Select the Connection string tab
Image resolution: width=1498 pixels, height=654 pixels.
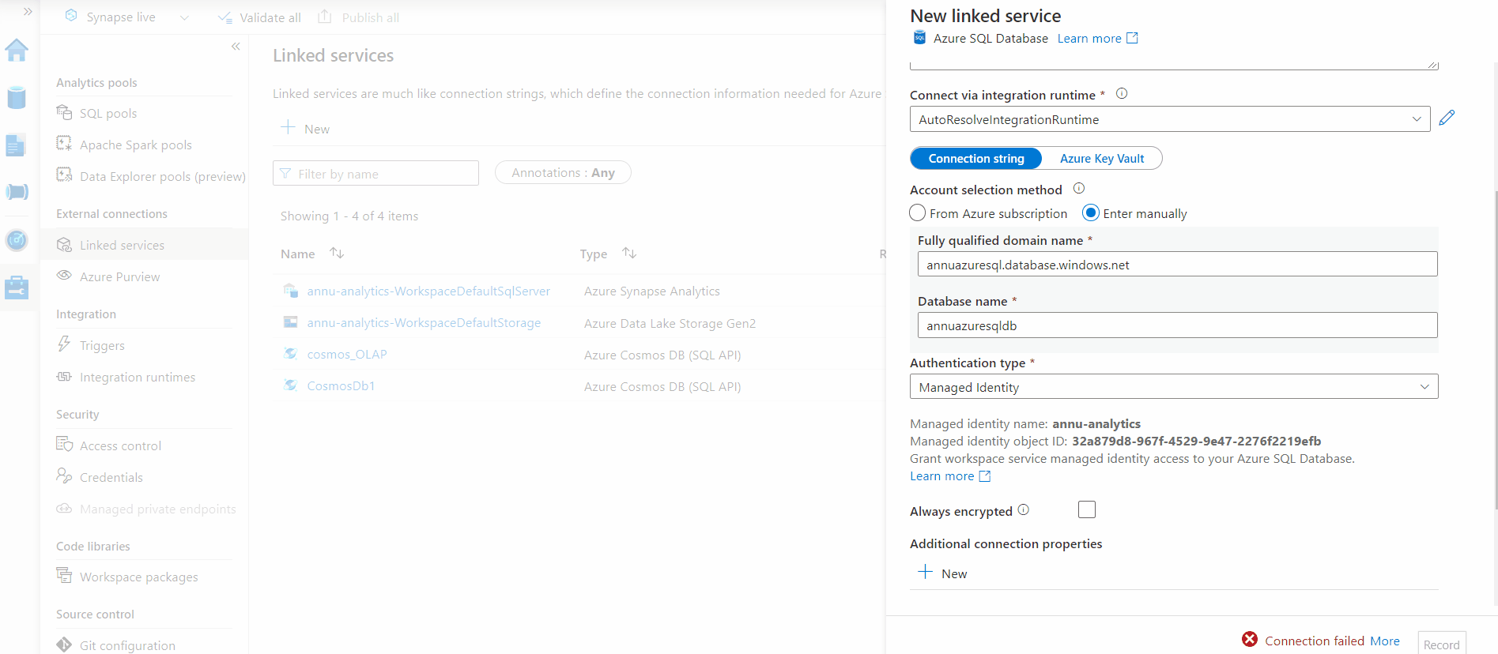976,159
